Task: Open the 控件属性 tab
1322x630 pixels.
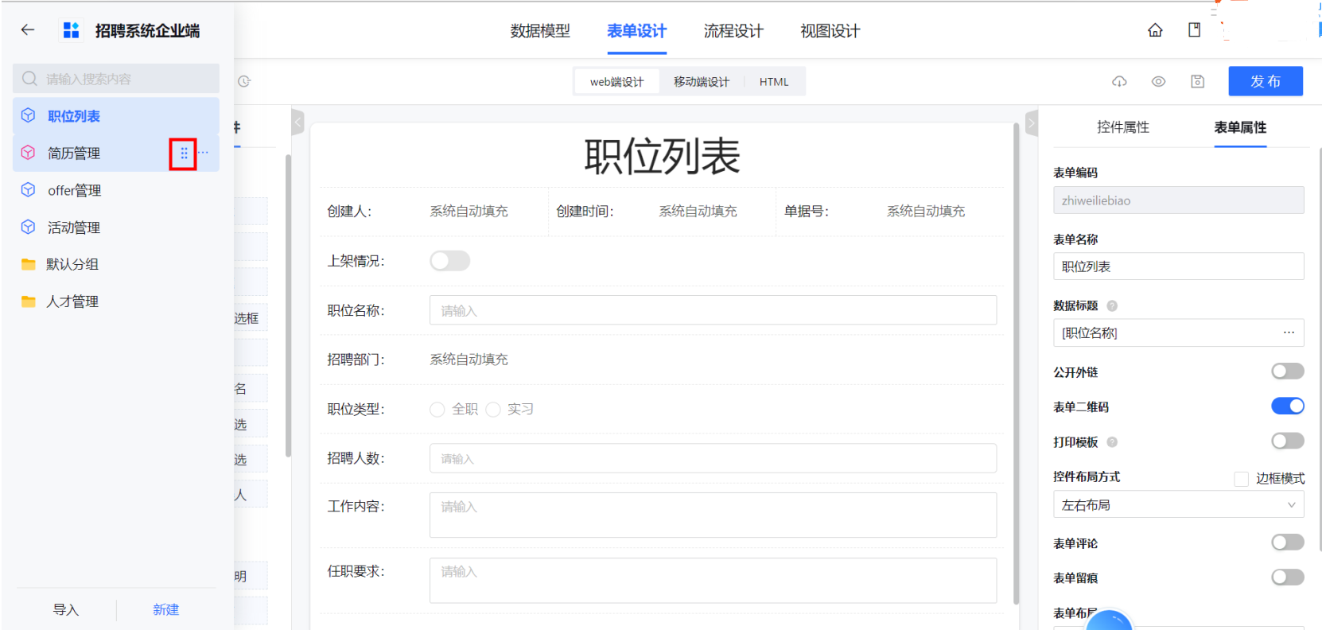Action: (x=1122, y=127)
